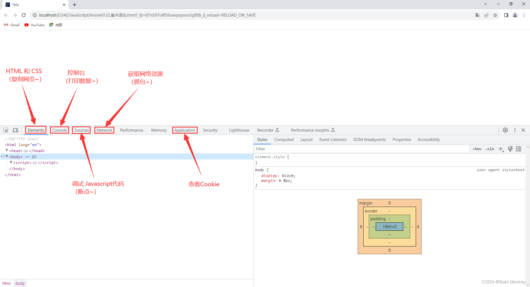Switch to Memory tab

coord(159,130)
